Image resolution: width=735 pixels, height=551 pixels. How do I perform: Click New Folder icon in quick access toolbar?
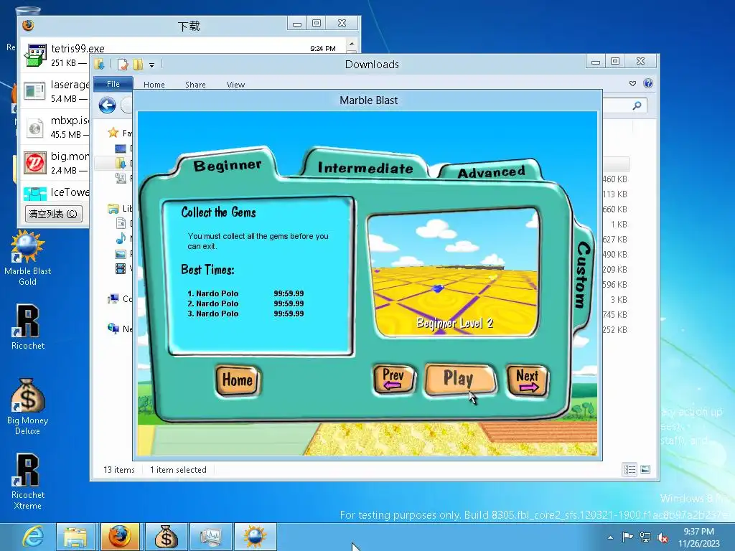pos(139,64)
